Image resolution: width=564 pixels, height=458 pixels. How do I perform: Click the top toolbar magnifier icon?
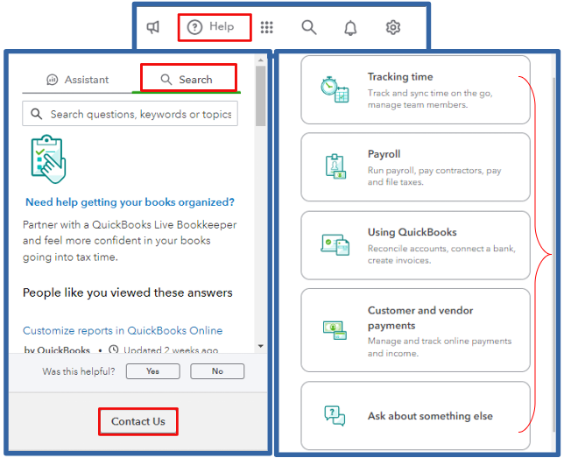(x=309, y=27)
